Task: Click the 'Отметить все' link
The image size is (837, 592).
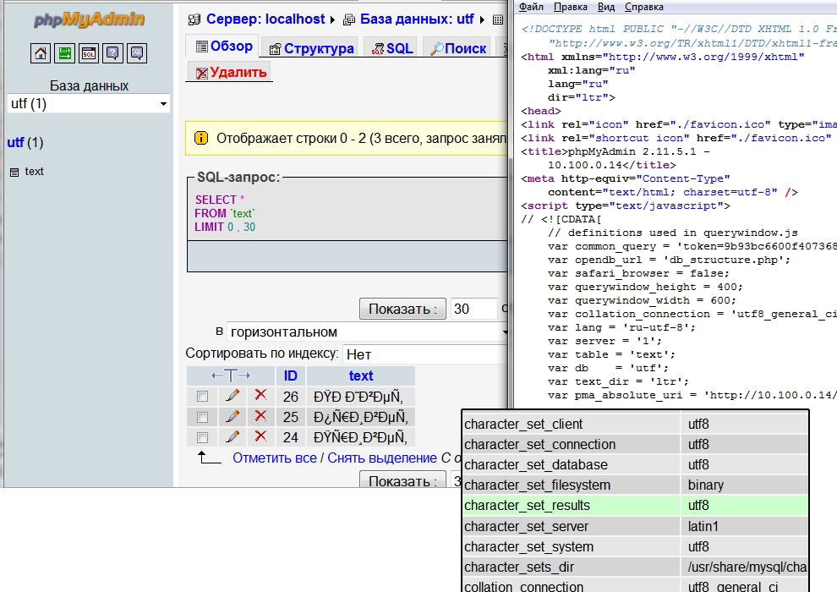Action: pyautogui.click(x=274, y=458)
